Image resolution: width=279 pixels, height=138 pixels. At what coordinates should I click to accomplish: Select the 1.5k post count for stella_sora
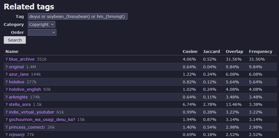[37, 105]
